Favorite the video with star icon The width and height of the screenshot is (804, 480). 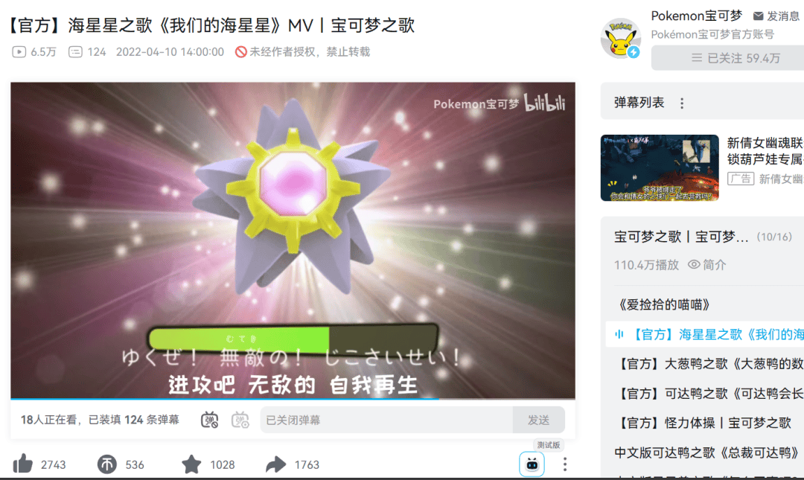click(191, 464)
